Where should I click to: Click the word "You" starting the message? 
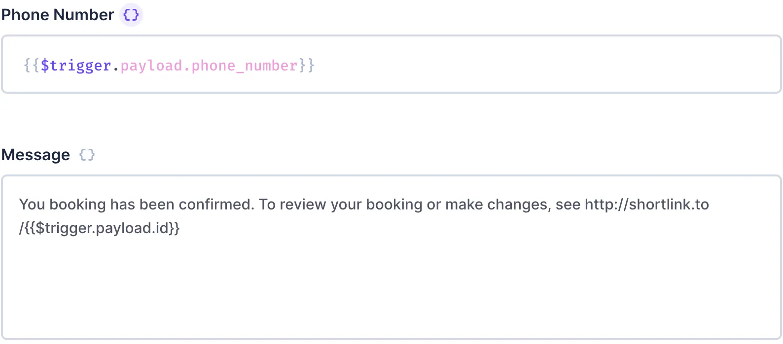pos(32,205)
